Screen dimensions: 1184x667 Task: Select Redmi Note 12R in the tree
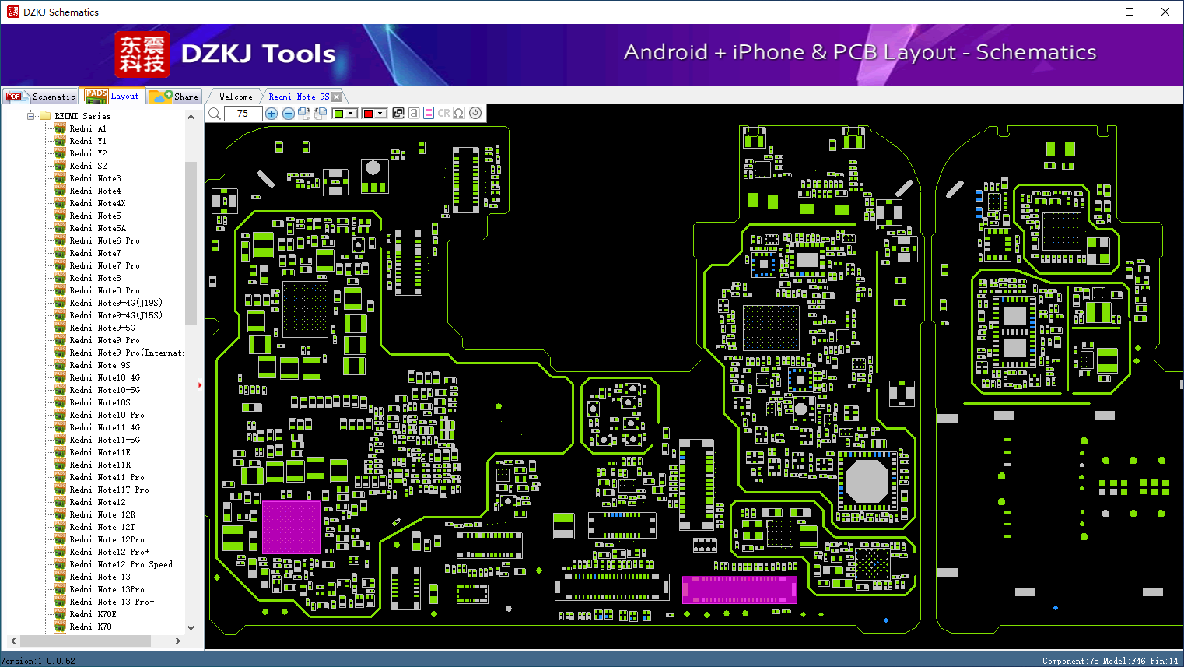[102, 514]
